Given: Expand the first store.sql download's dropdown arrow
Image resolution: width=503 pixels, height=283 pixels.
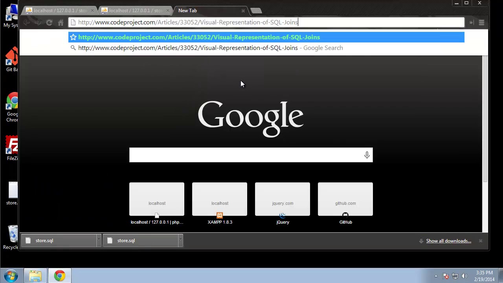Looking at the screenshot, I should click(x=99, y=241).
